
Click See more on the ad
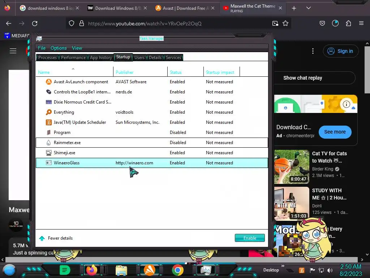(335, 132)
